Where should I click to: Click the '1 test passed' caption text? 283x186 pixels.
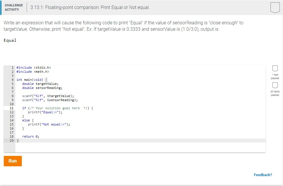275,76
